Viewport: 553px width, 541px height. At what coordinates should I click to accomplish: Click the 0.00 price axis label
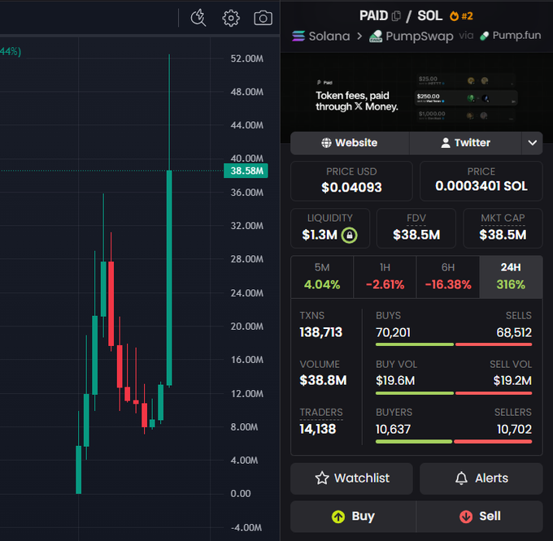[241, 493]
